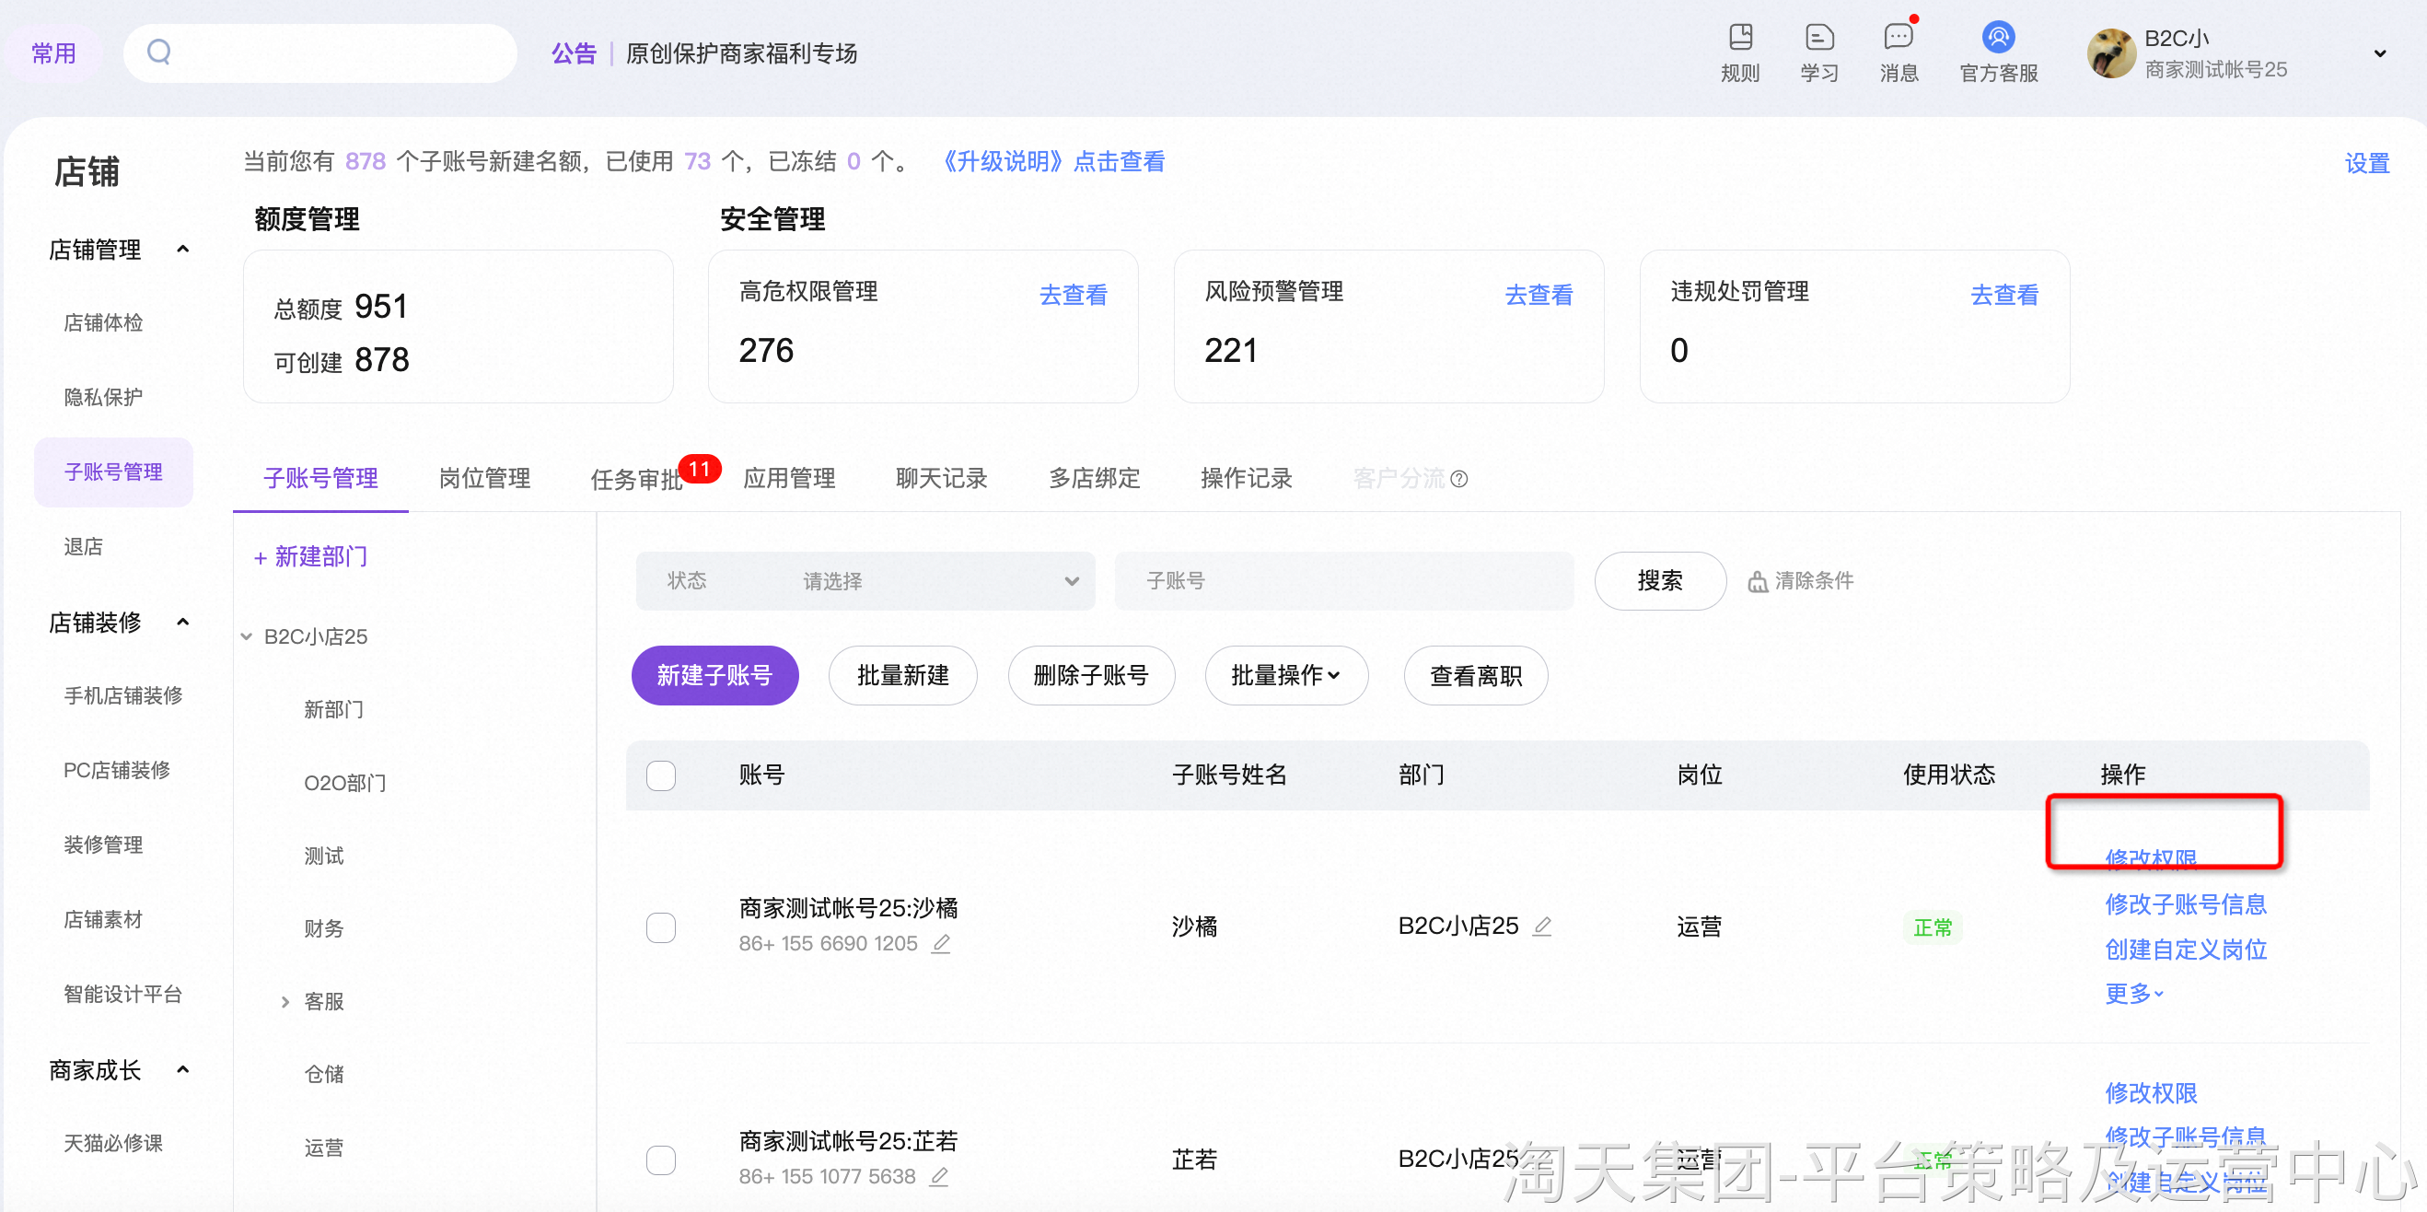Click 去查看 for 违规处罚管理
This screenshot has height=1212, width=2427.
pos(2003,294)
